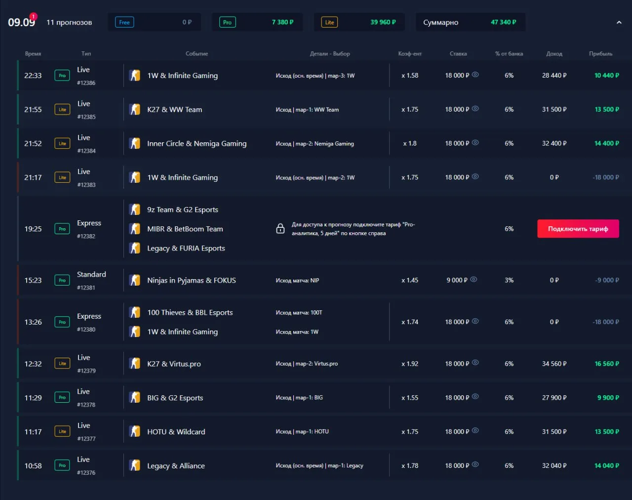Click the game icon beside Ninjas in Pyjamas & FOKUS
632x500 pixels.
[x=135, y=280]
